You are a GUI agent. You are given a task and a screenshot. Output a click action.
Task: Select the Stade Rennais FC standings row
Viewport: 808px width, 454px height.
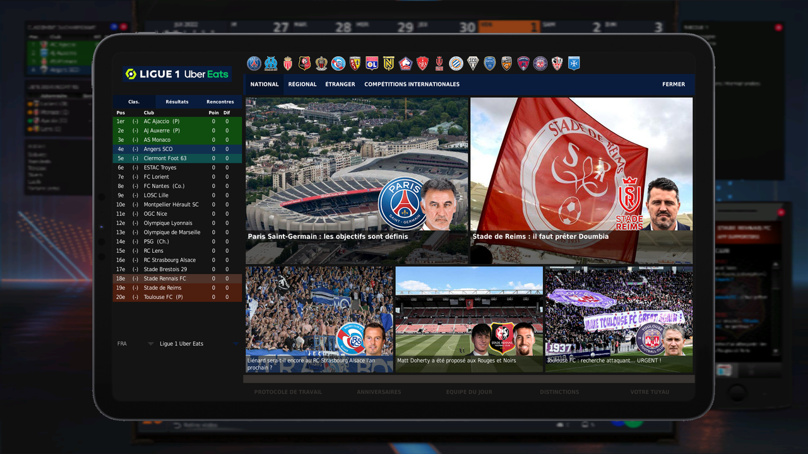pos(177,279)
